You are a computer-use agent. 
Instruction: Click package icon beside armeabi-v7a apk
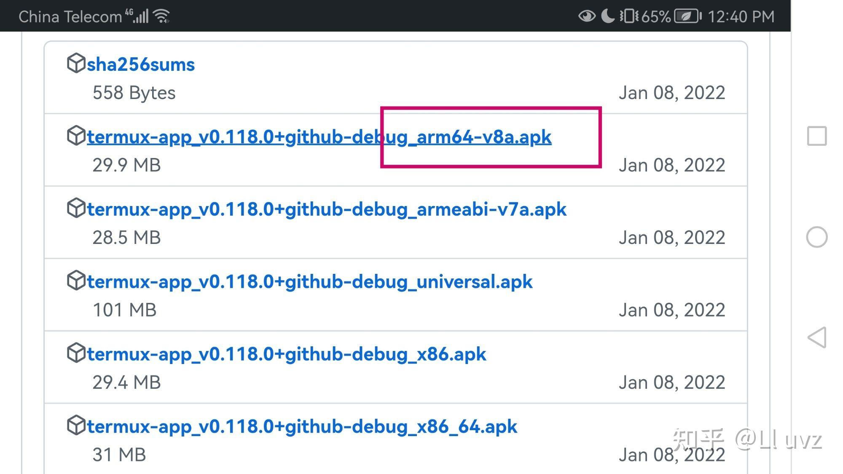point(76,208)
